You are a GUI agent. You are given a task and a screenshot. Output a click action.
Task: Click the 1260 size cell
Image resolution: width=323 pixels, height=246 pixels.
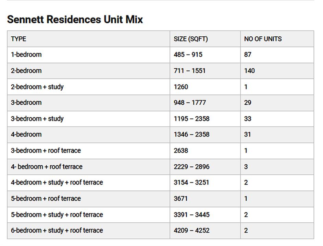tap(181, 87)
